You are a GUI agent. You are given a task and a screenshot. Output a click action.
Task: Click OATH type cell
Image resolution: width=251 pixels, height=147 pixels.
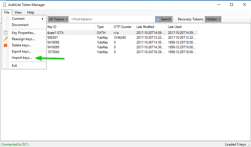tap(101, 33)
